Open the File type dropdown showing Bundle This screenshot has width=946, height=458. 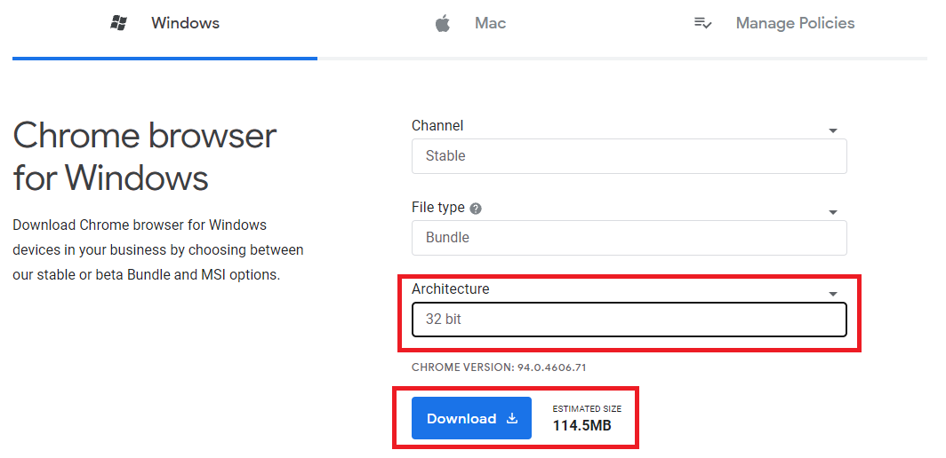629,238
